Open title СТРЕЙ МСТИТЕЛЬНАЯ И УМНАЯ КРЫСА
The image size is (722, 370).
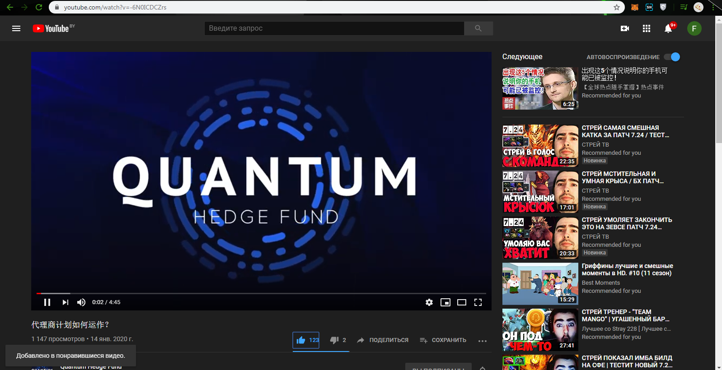pos(623,177)
